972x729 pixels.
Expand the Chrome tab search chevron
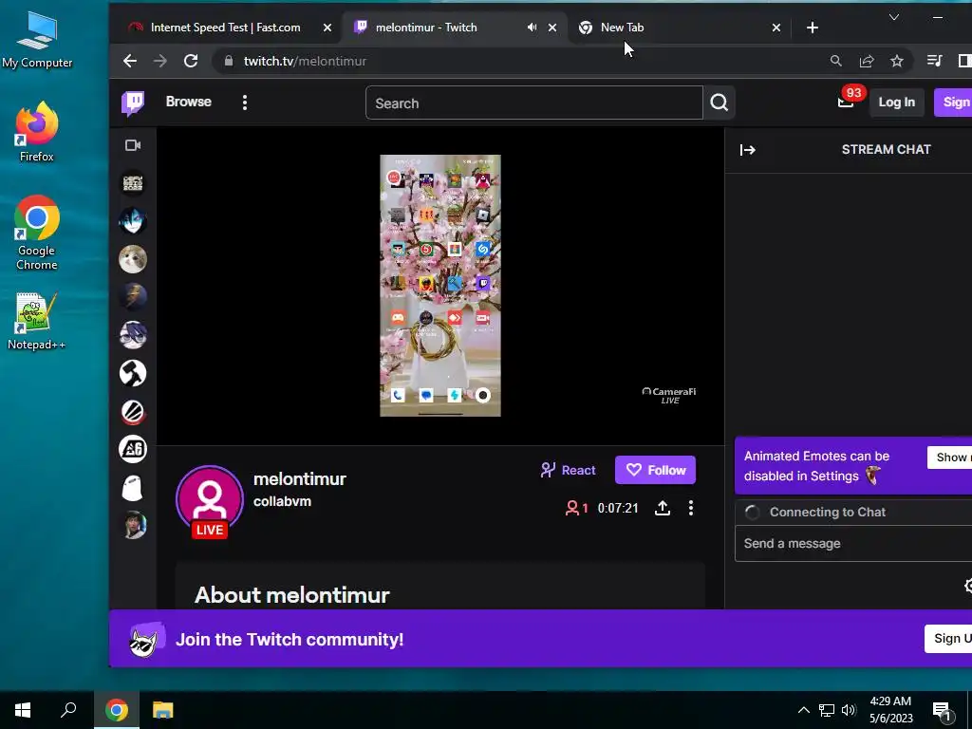click(x=894, y=17)
